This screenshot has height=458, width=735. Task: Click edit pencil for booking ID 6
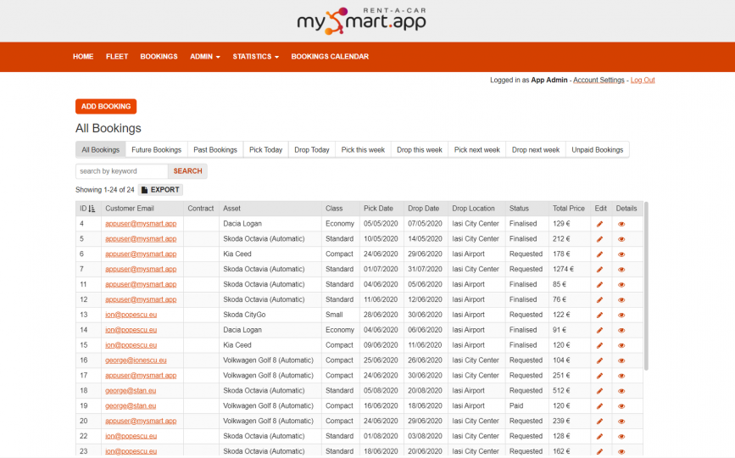(599, 254)
